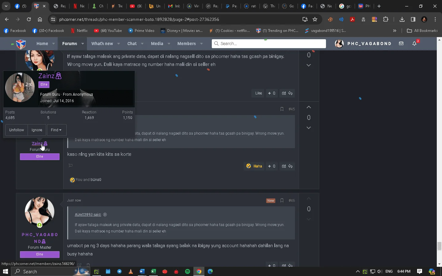Downvote the topmost post with the Like button

(309, 65)
